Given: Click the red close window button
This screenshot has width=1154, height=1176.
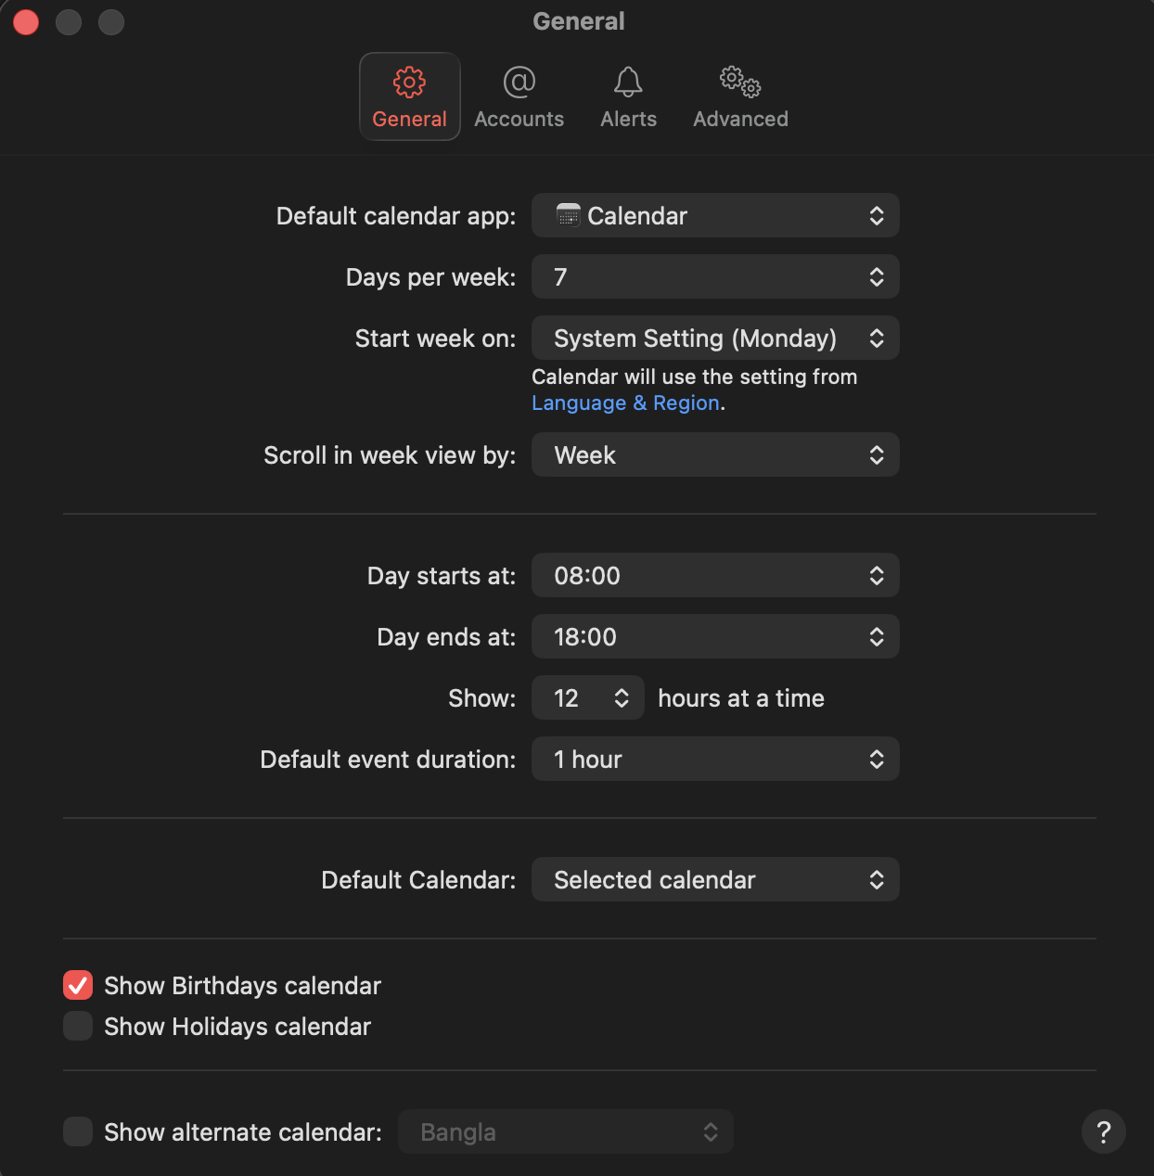Looking at the screenshot, I should tap(26, 21).
